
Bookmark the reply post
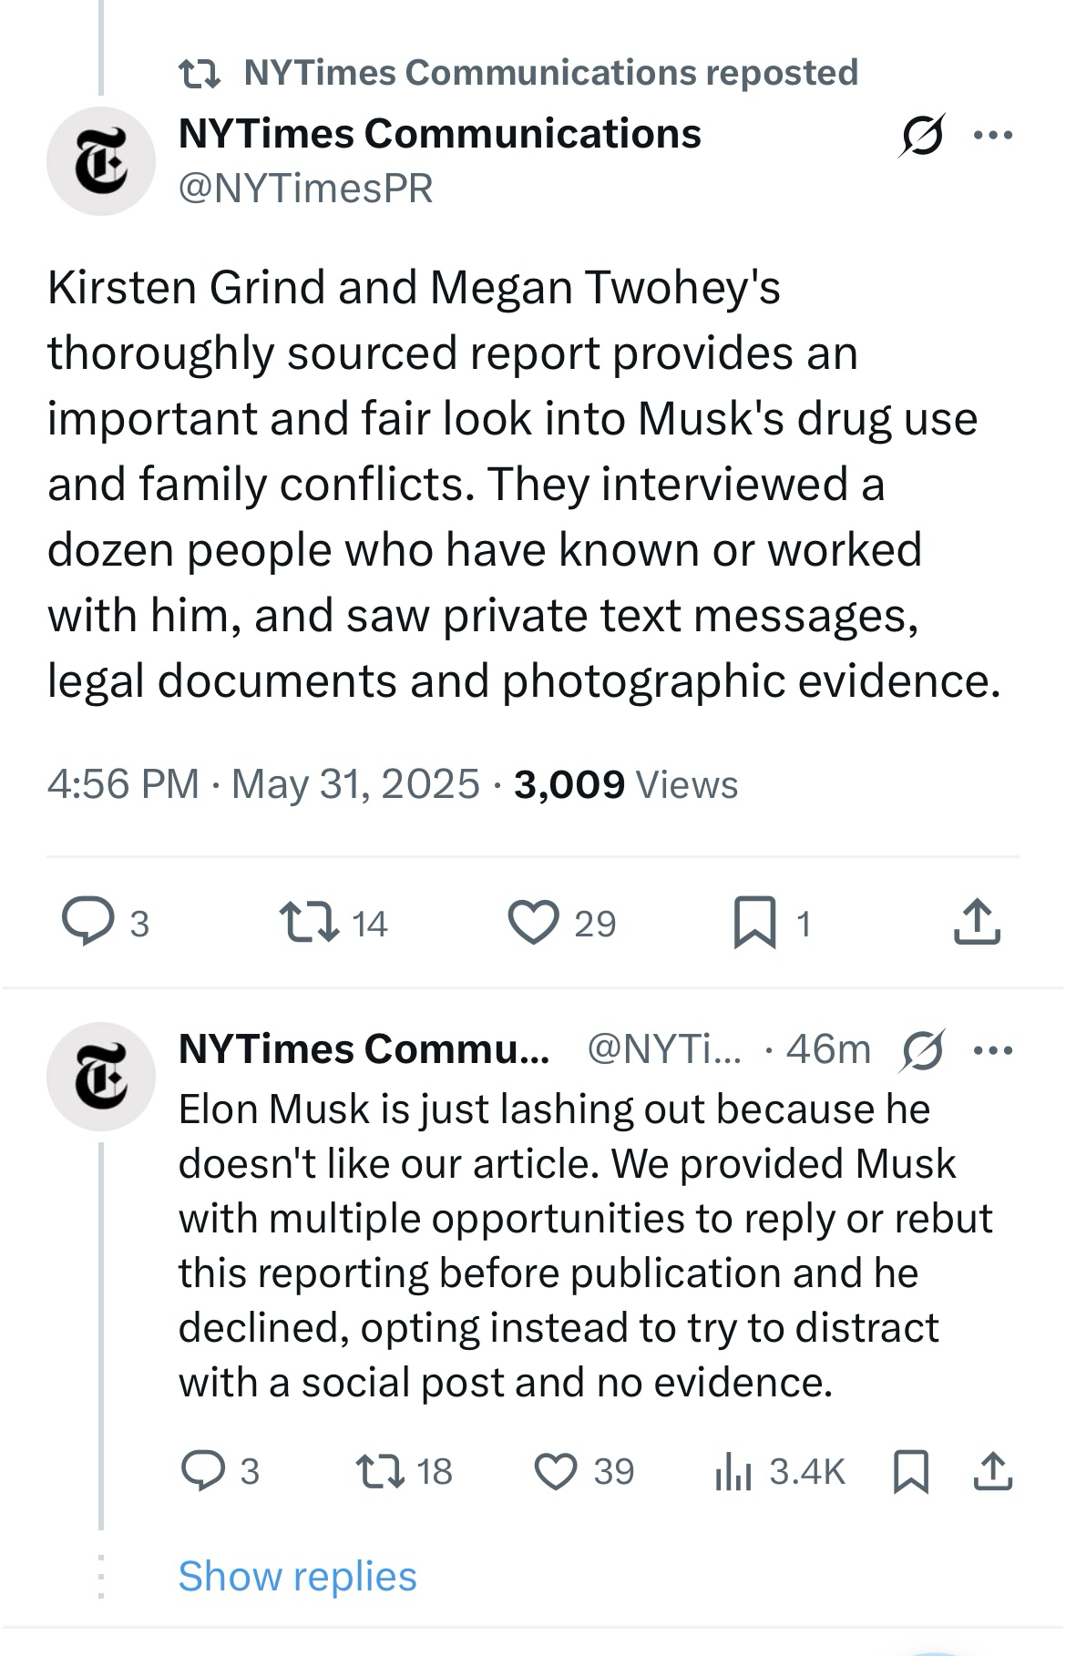pos(910,1470)
